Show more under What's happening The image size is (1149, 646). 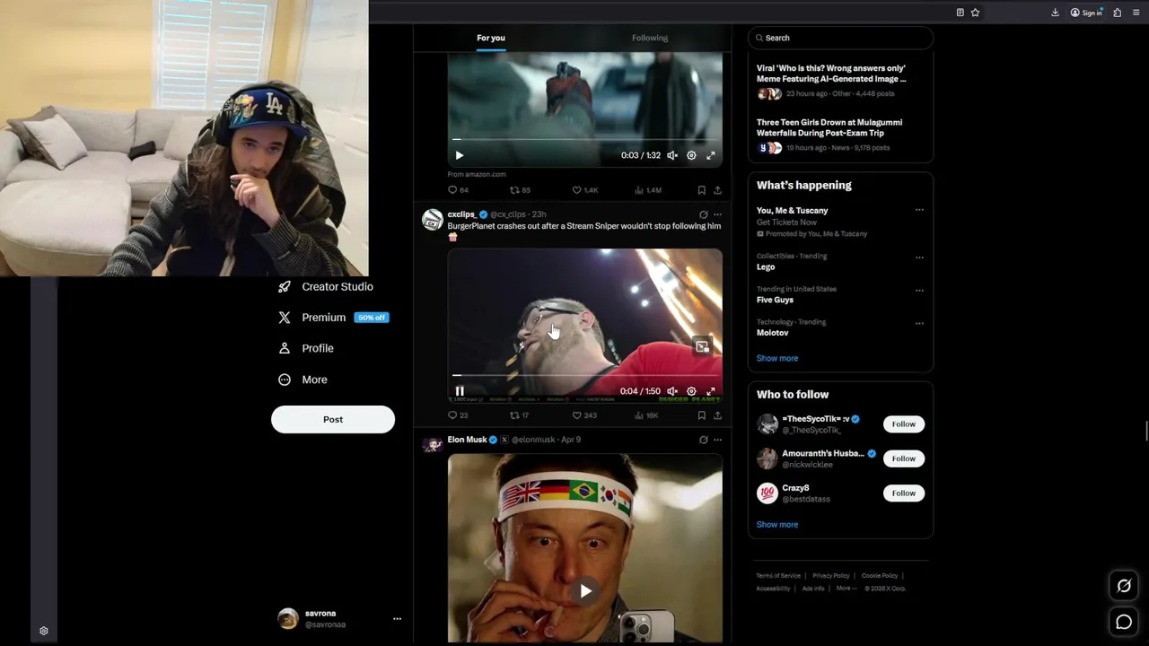pos(777,358)
